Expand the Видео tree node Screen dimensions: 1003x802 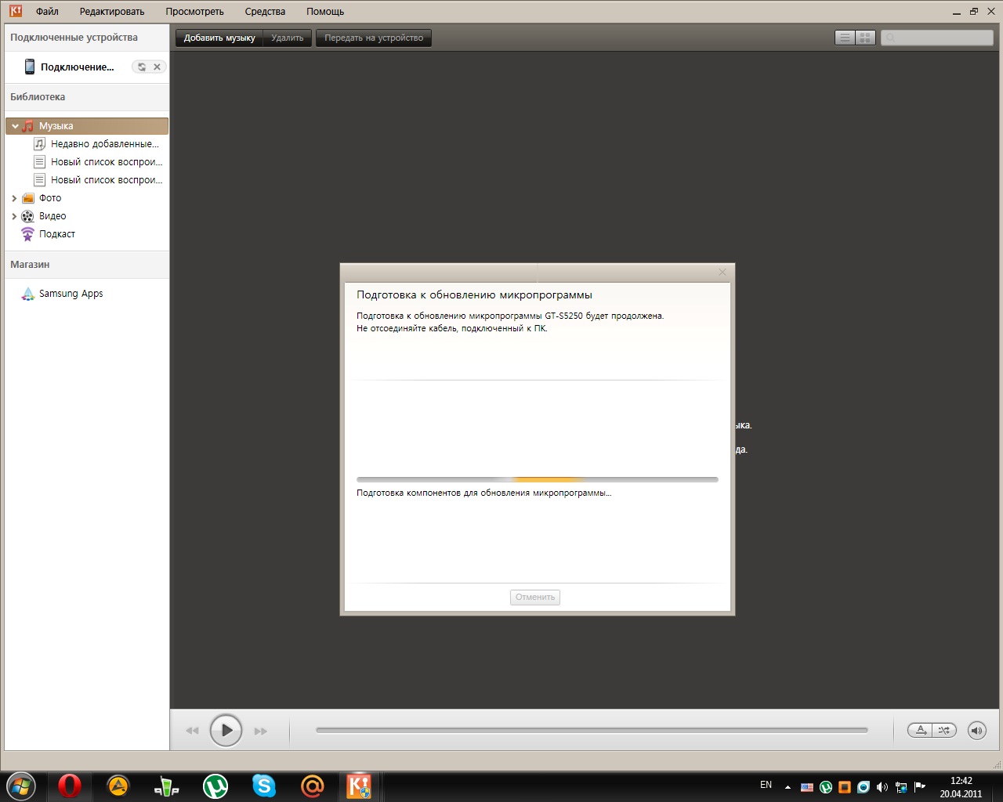14,216
